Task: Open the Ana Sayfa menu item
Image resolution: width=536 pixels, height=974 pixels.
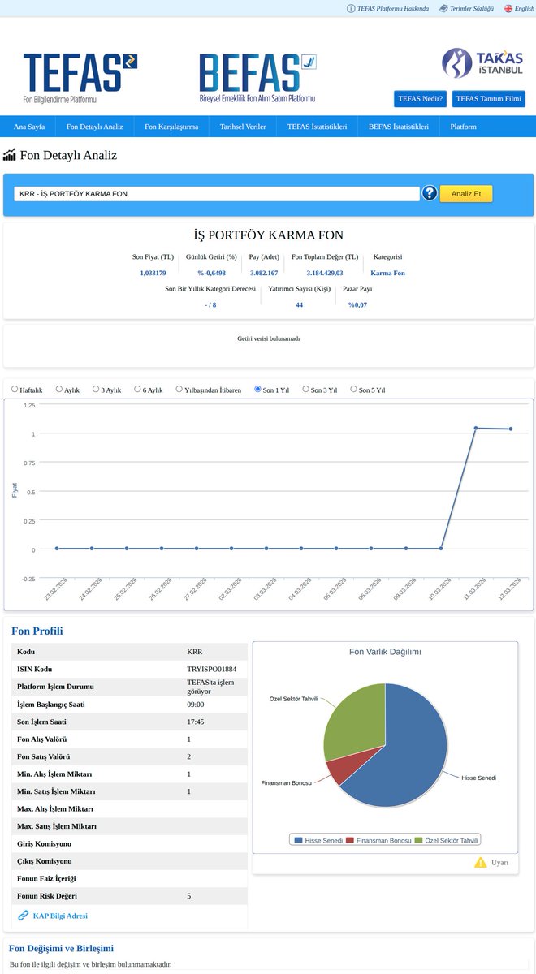Action: pyautogui.click(x=28, y=127)
